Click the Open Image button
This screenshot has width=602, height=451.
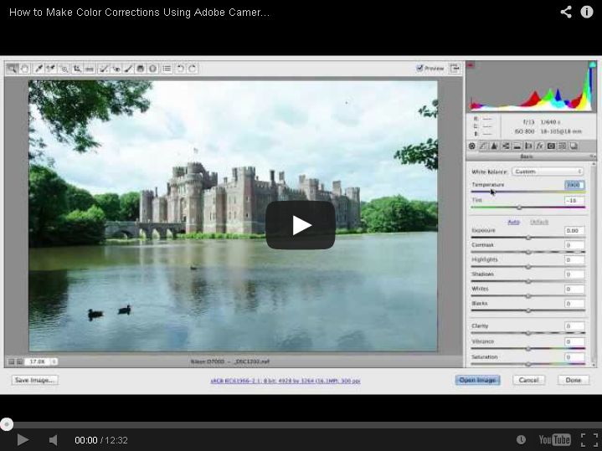point(477,380)
